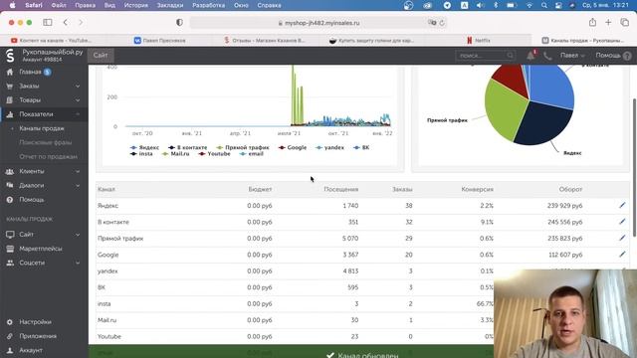Toggle Яндекс series in chart legend
Image resolution: width=637 pixels, height=358 pixels.
coord(144,148)
